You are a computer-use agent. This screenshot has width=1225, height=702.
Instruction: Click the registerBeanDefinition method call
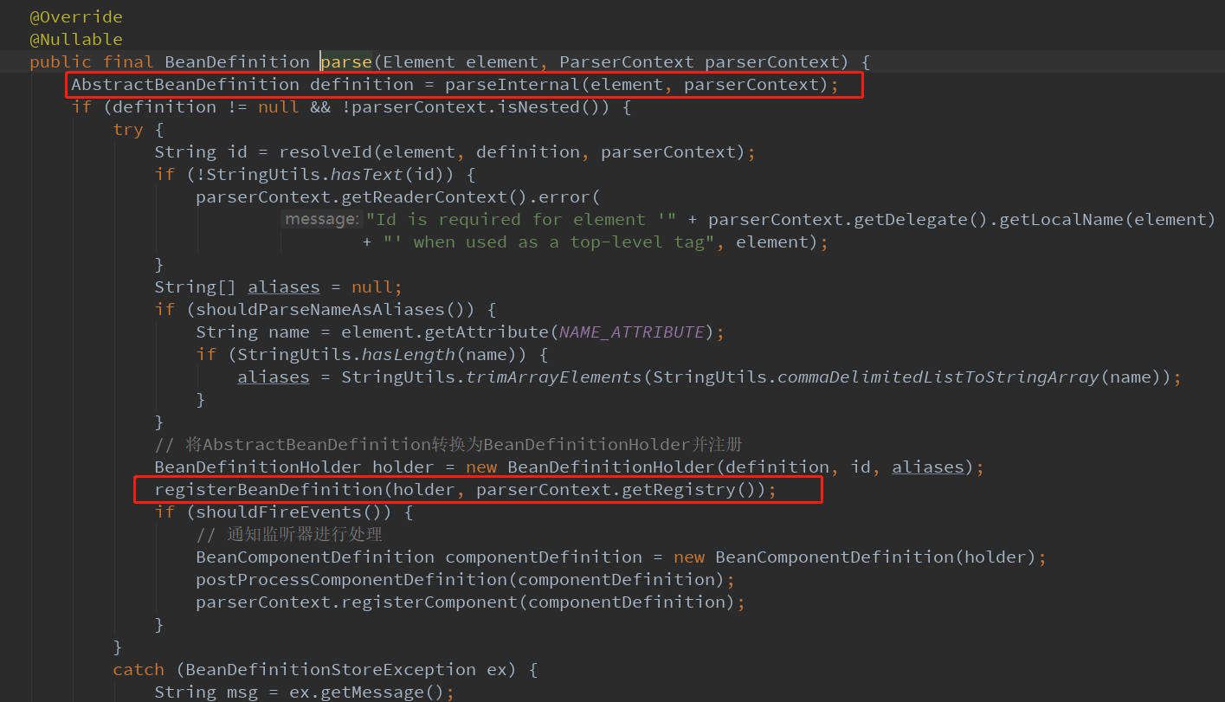268,489
